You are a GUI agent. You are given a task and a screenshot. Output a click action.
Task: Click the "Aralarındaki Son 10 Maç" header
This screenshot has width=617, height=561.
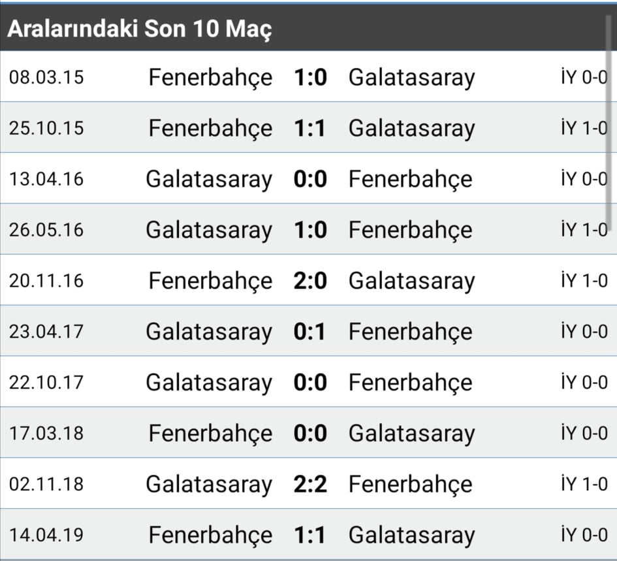pyautogui.click(x=139, y=29)
